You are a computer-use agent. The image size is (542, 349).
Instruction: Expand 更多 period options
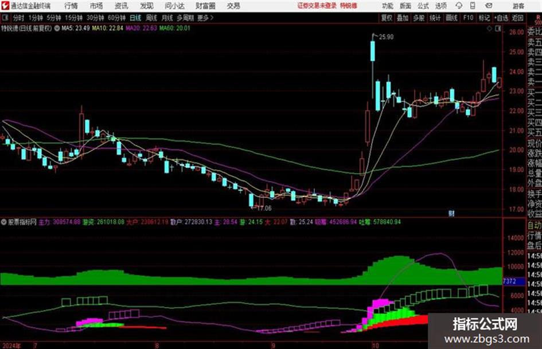point(205,18)
